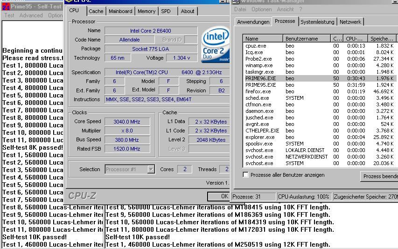The image size is (398, 249).
Task: Switch to the Anwendungen tab
Action: [253, 22]
